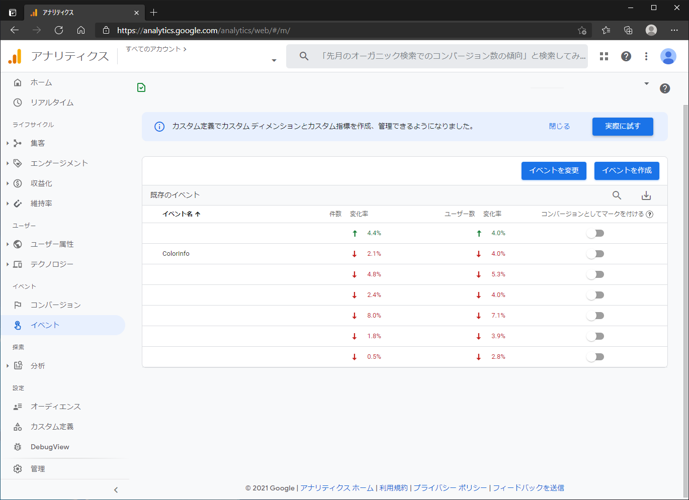Click the admin gear icon
Screen dimensions: 689x500
pos(18,469)
